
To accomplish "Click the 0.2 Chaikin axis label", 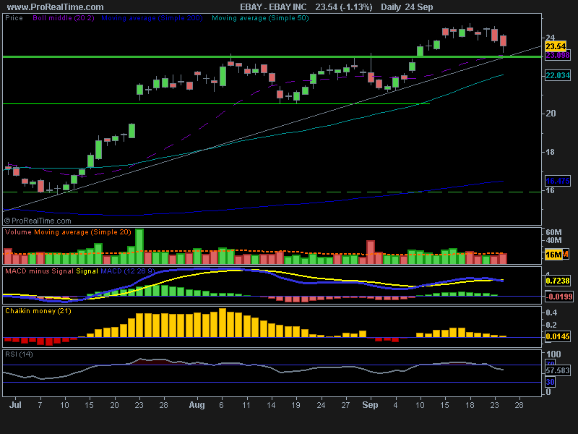I will pyautogui.click(x=551, y=325).
